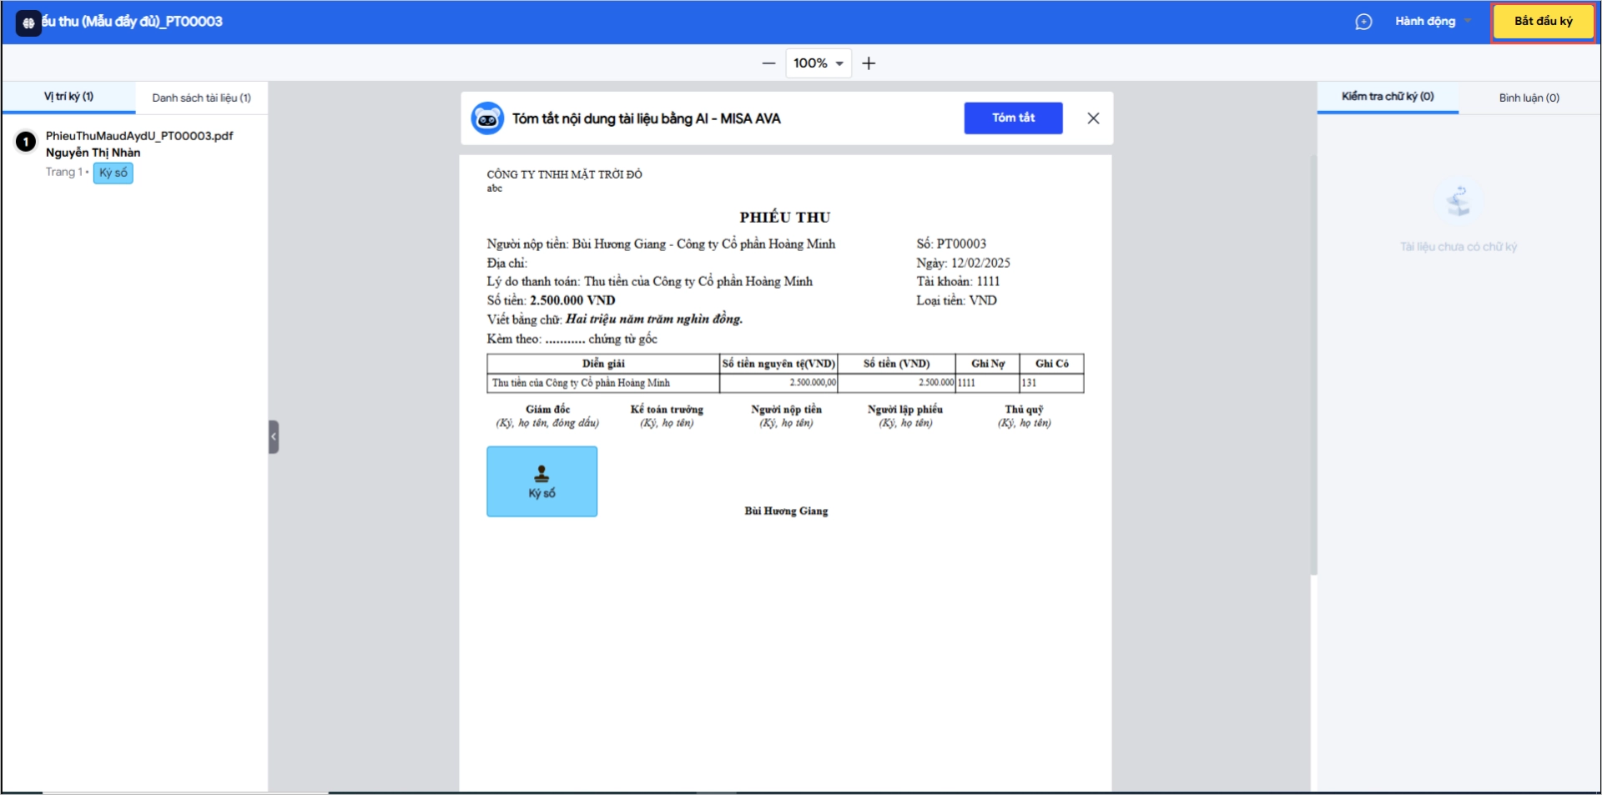Click the Ký số stamp signature box

tap(542, 481)
